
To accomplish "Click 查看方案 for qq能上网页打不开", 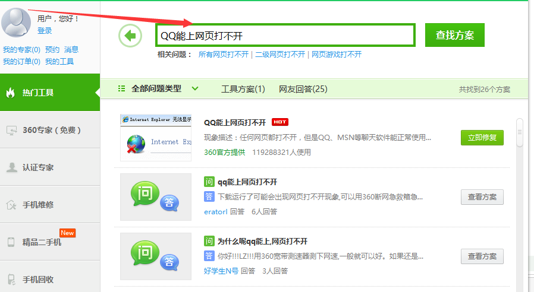I will coord(482,197).
